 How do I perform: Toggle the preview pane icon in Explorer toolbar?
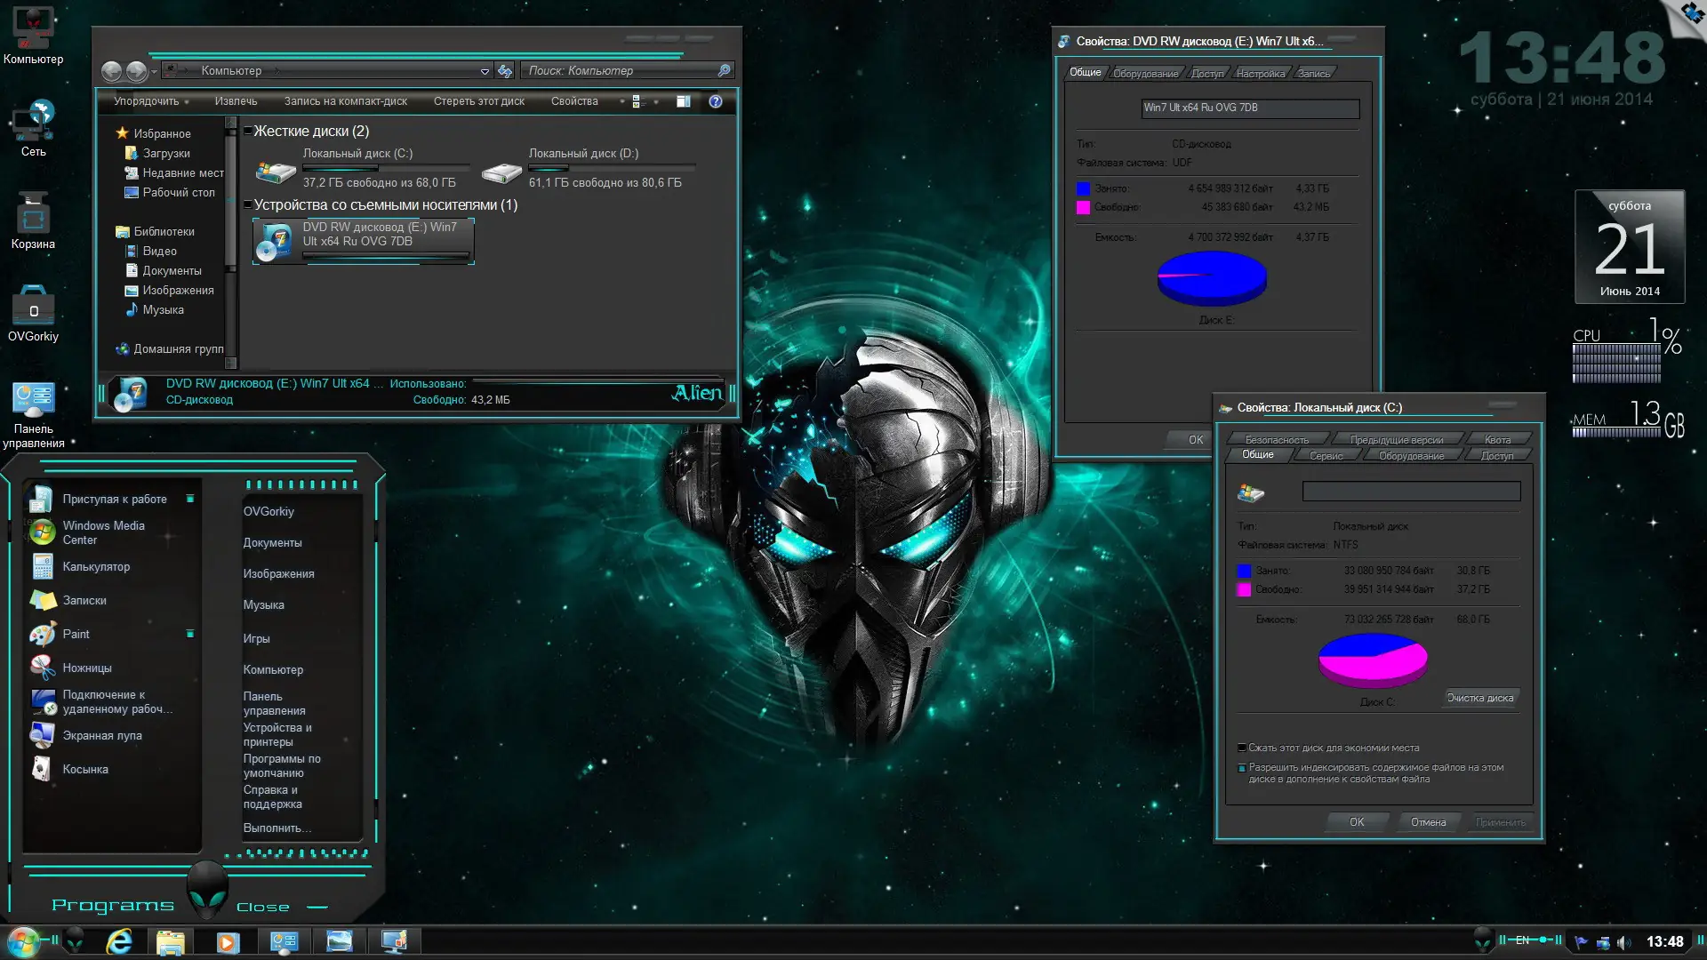tap(683, 101)
